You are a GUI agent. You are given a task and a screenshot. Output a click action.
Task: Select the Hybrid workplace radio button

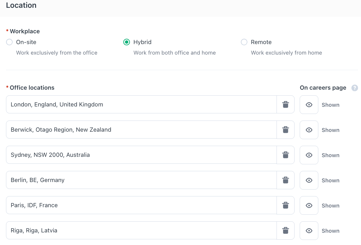127,42
